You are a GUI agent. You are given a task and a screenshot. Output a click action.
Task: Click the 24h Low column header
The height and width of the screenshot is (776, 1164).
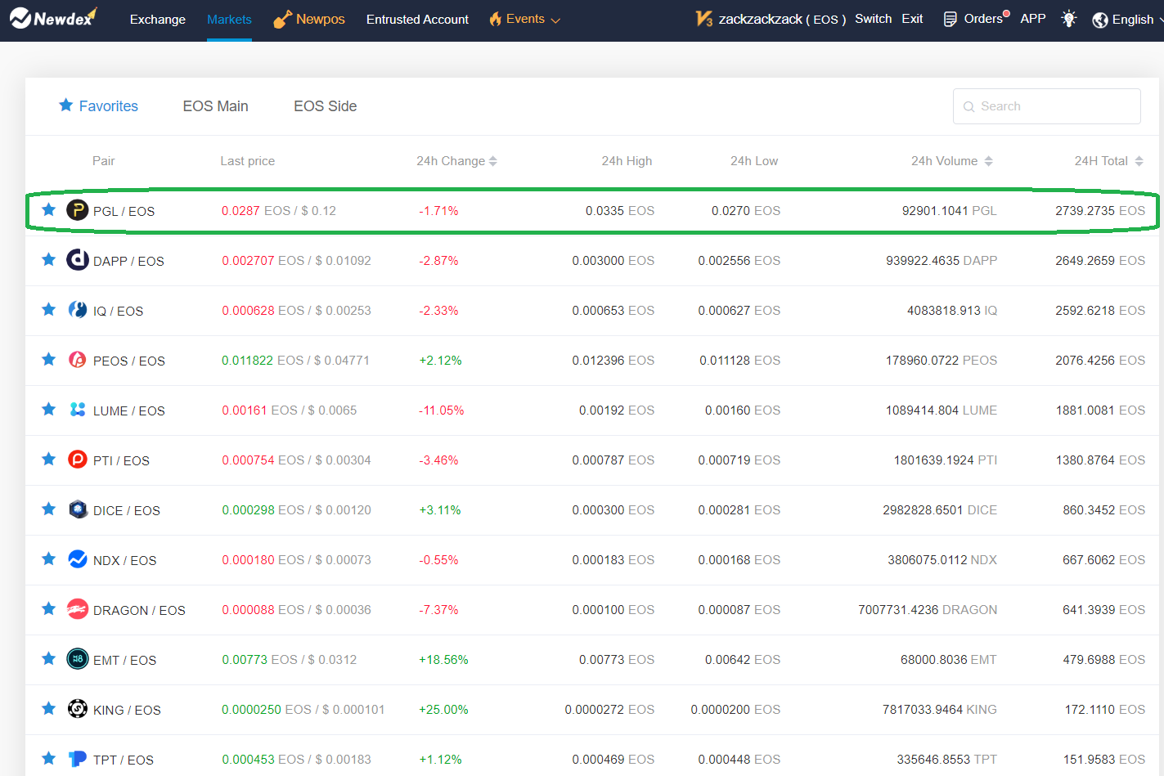pyautogui.click(x=754, y=161)
